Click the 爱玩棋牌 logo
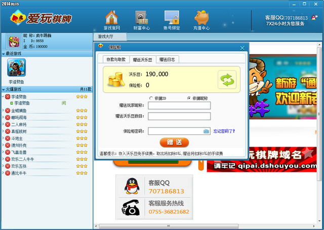This screenshot has height=230, width=324. [41, 18]
